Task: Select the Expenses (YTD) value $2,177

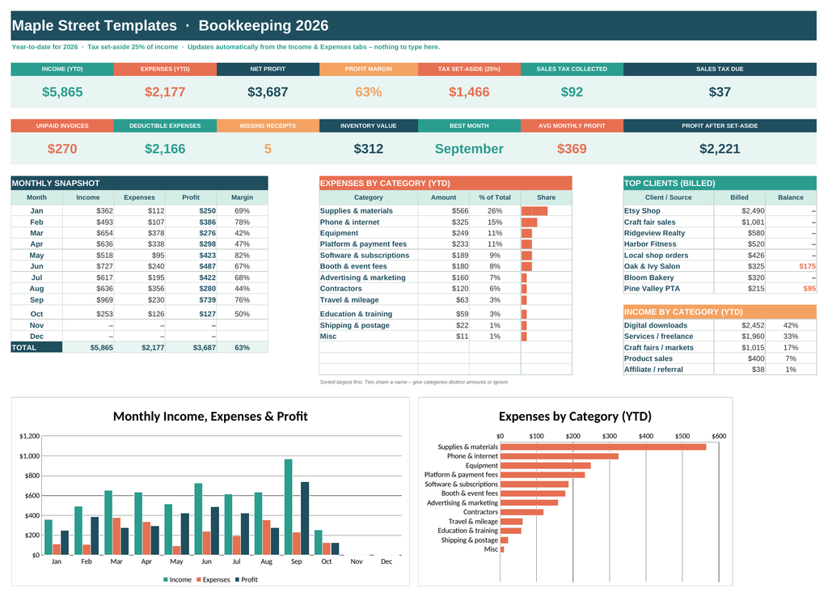Action: click(x=165, y=92)
